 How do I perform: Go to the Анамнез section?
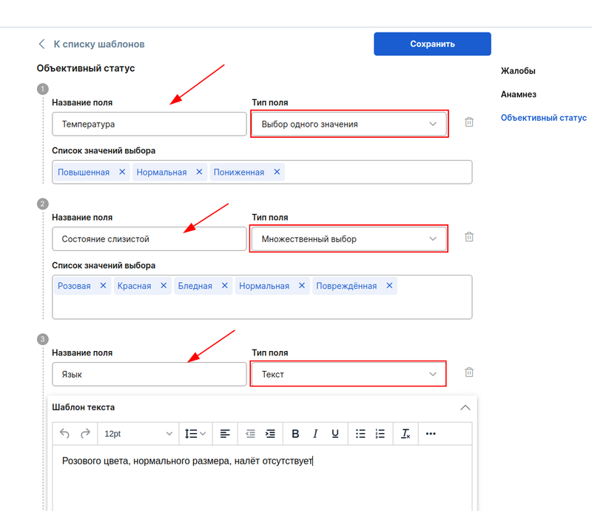pyautogui.click(x=519, y=94)
